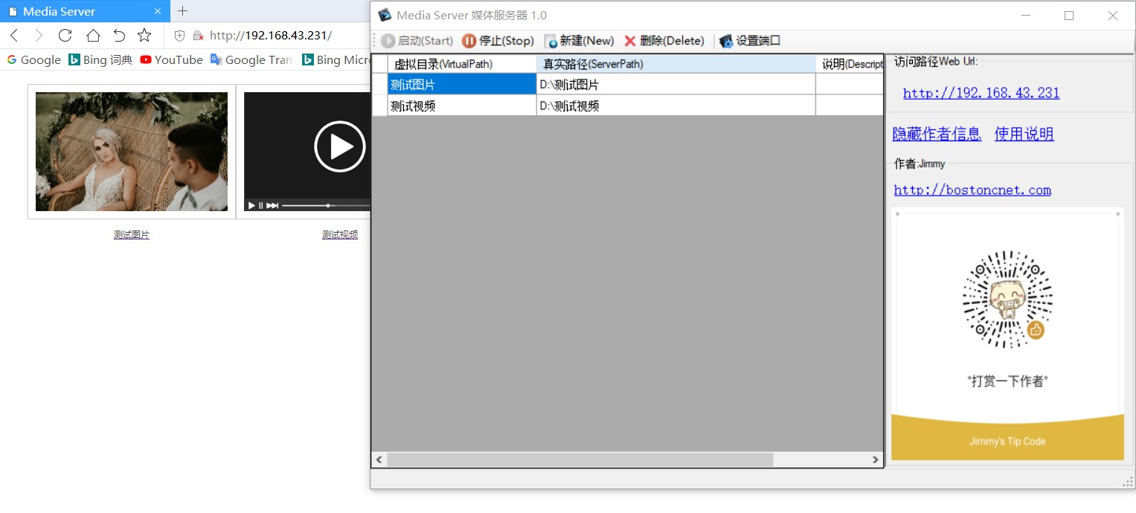The image size is (1136, 513).
Task: Sort by the ServerPath column header
Action: [x=675, y=64]
